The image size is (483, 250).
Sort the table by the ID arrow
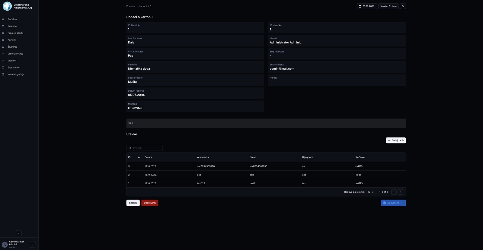click(139, 157)
